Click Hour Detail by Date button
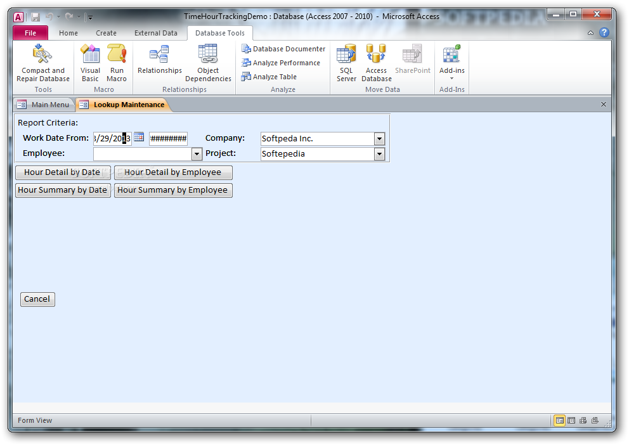 point(63,172)
